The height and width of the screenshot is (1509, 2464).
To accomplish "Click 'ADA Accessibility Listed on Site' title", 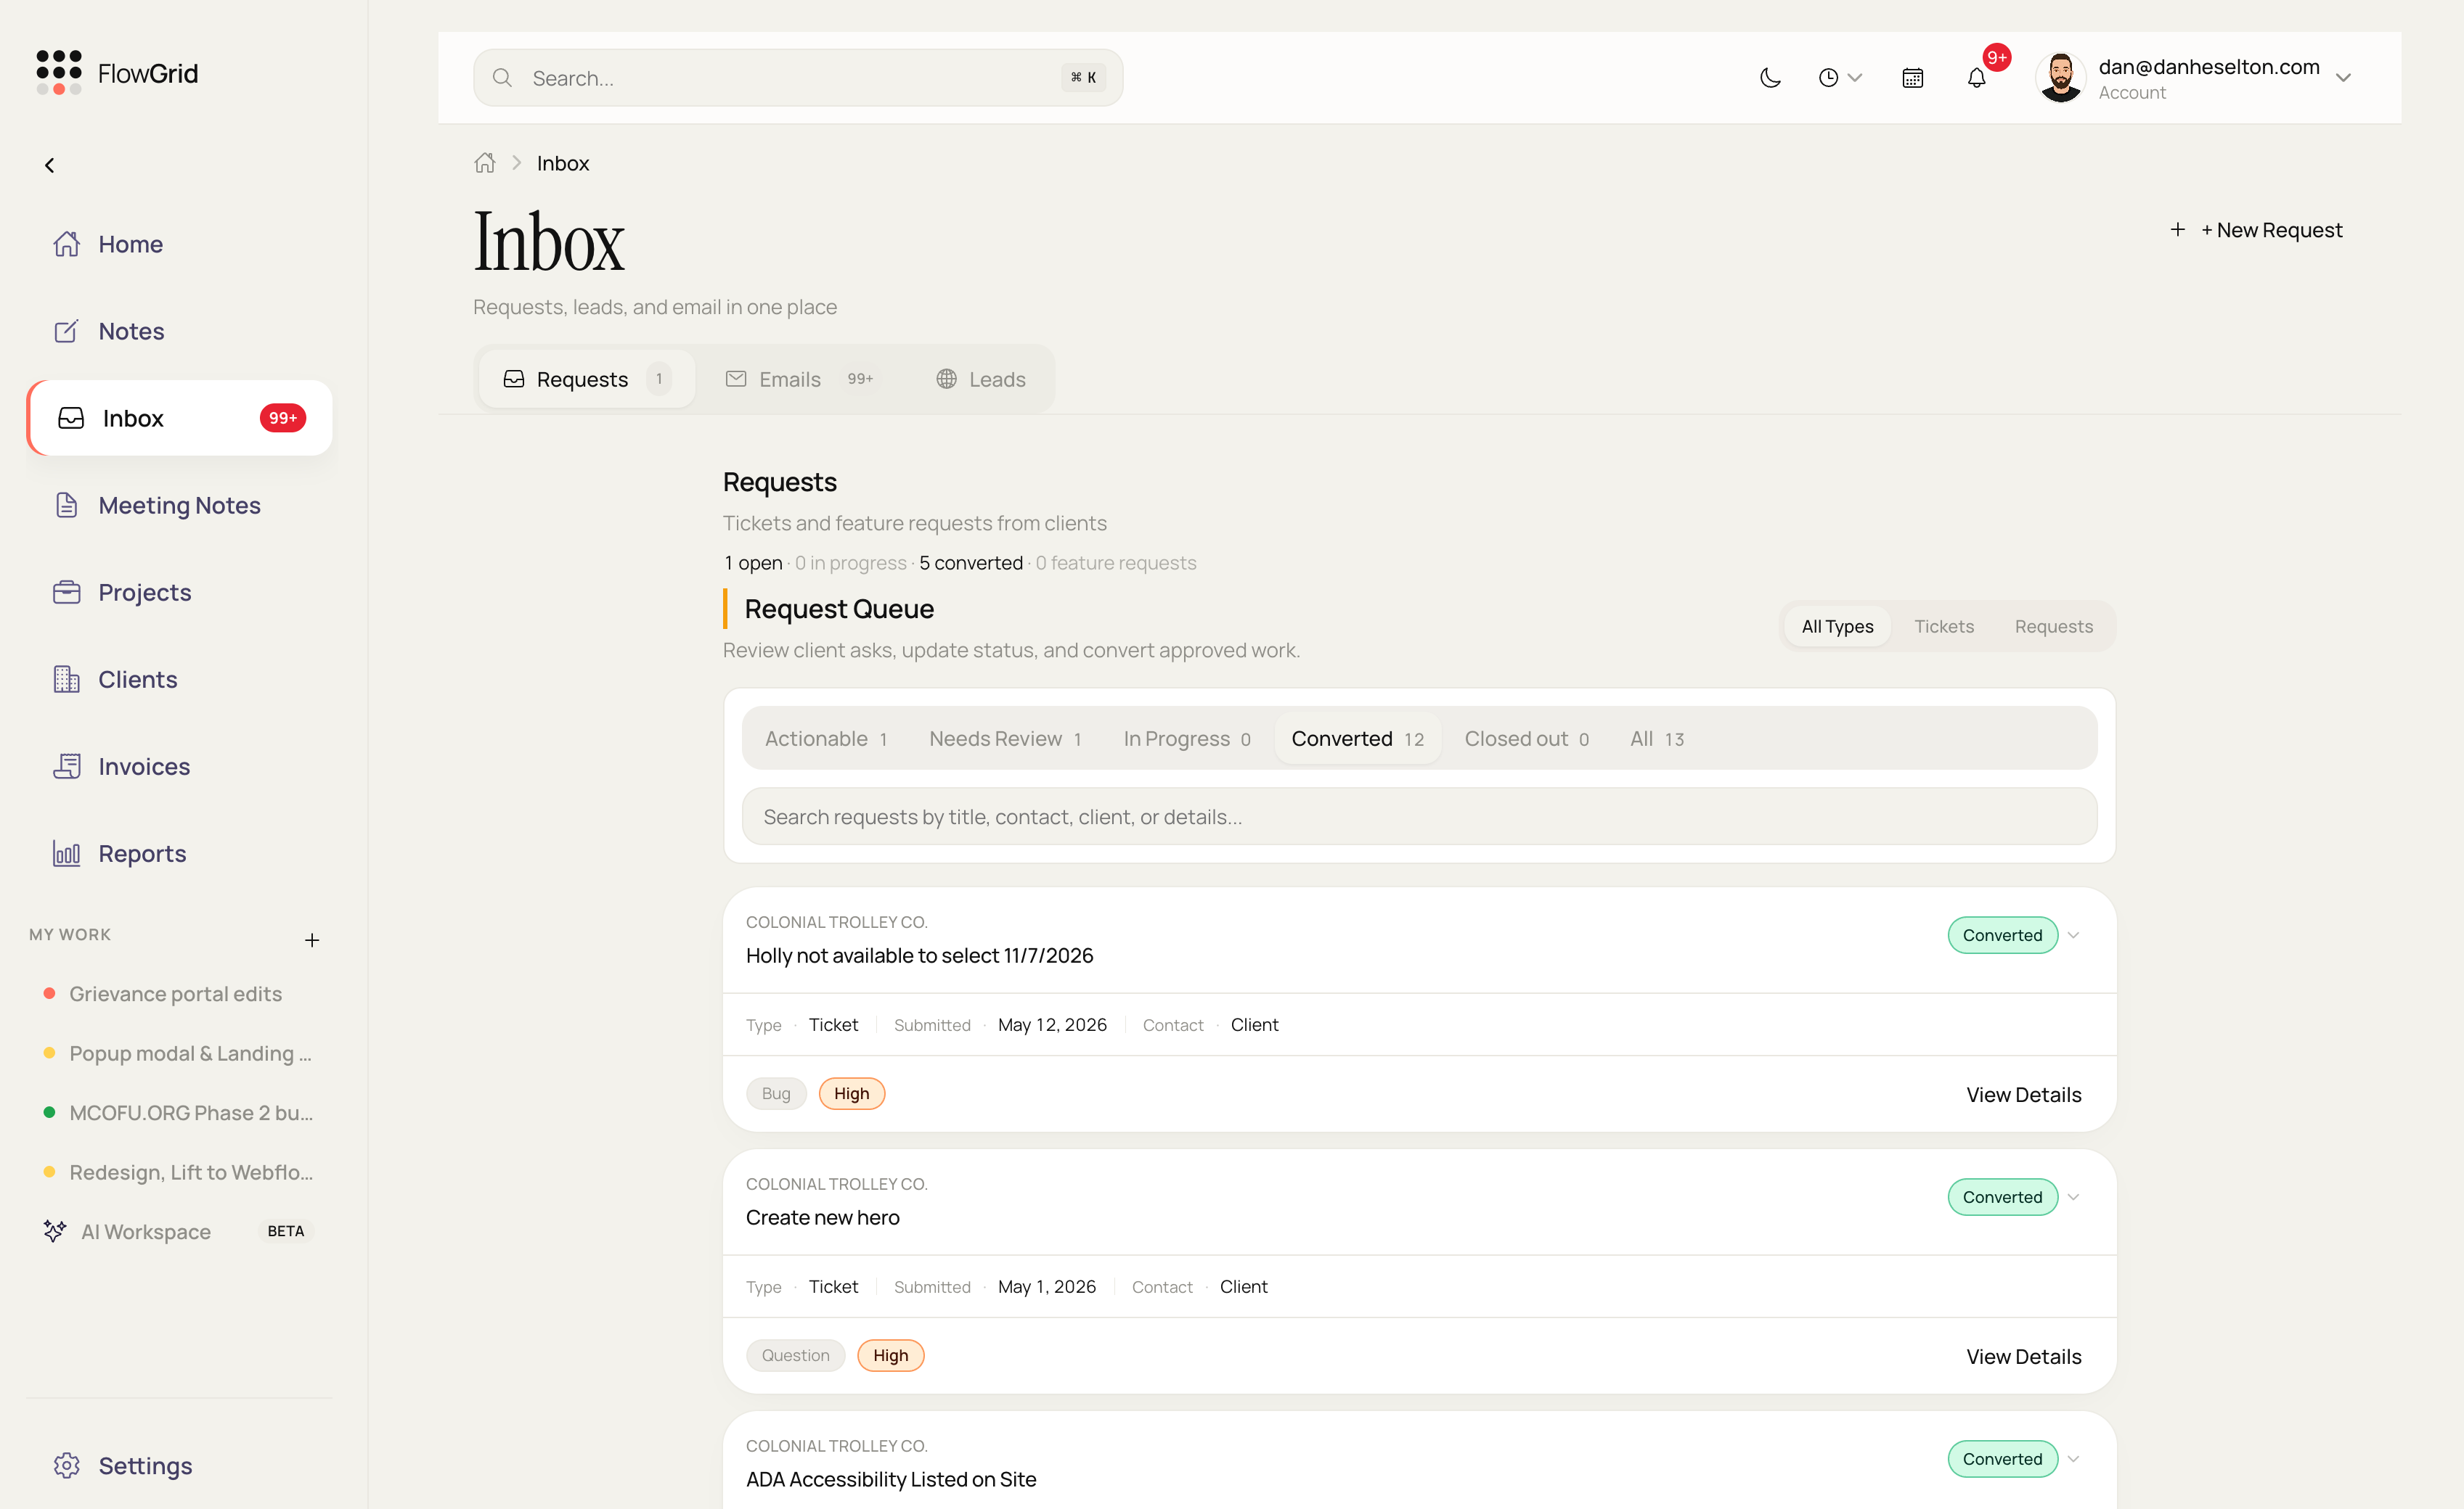I will (x=891, y=1479).
